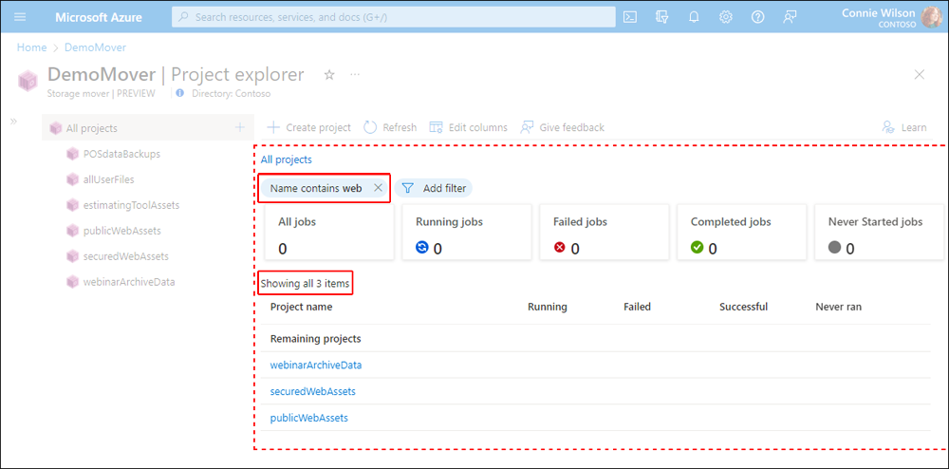Click Give feedback in the toolbar
949x469 pixels.
click(562, 127)
